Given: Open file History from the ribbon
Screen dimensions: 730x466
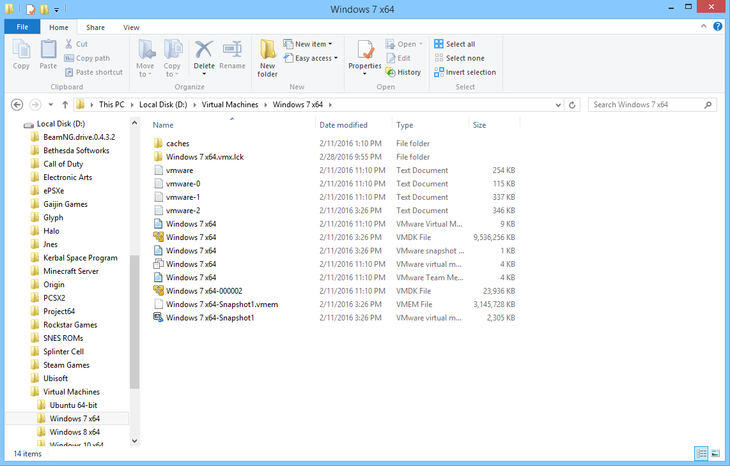Looking at the screenshot, I should point(403,72).
